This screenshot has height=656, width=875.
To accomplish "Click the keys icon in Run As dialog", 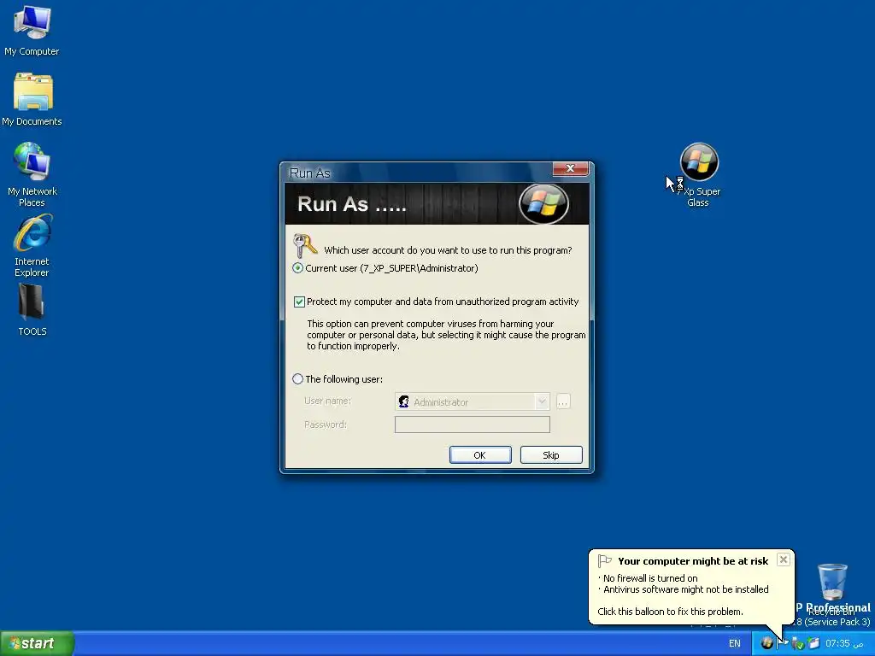I will 305,245.
